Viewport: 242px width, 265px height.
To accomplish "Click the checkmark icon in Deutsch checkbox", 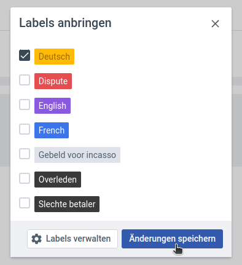I will 25,55.
